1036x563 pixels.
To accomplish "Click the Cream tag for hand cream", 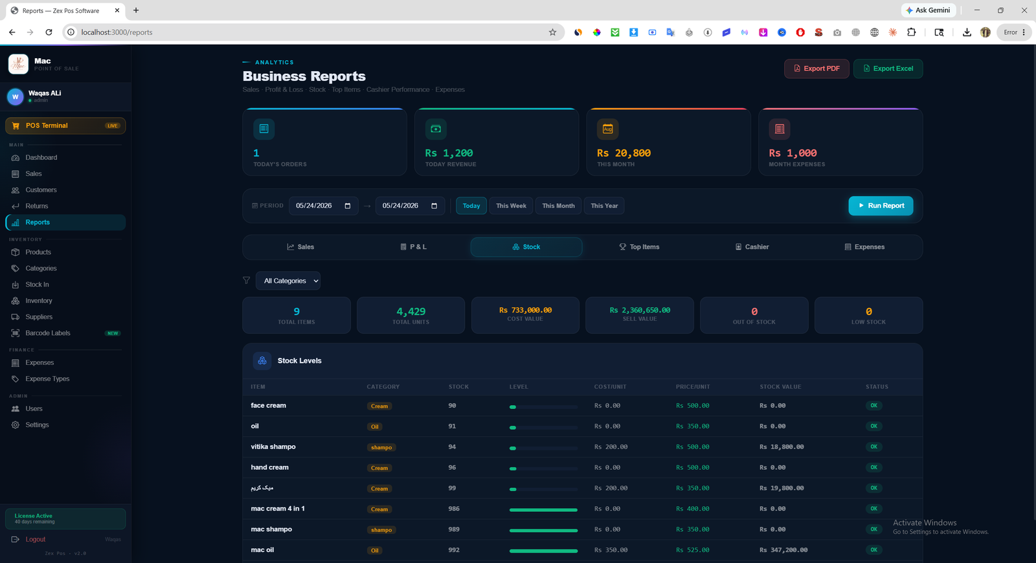I will [x=379, y=468].
